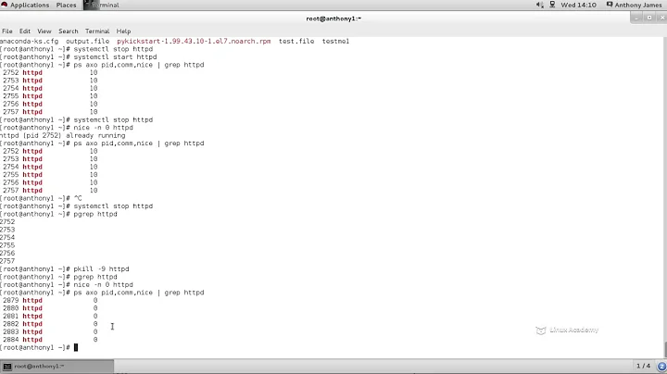The width and height of the screenshot is (667, 374).
Task: Open the Search menu
Action: tap(68, 31)
